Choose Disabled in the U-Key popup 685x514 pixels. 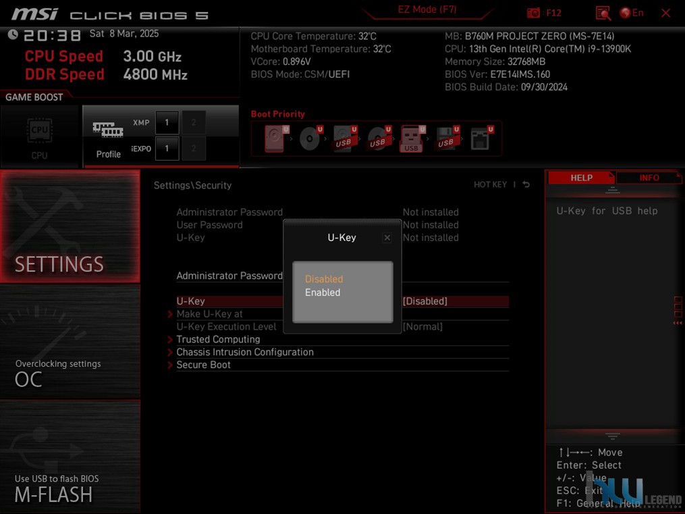[324, 279]
